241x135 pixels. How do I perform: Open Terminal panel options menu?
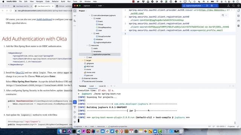[230, 86]
